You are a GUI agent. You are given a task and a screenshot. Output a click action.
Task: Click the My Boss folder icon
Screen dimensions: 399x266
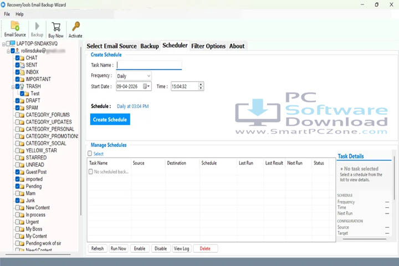pos(22,229)
